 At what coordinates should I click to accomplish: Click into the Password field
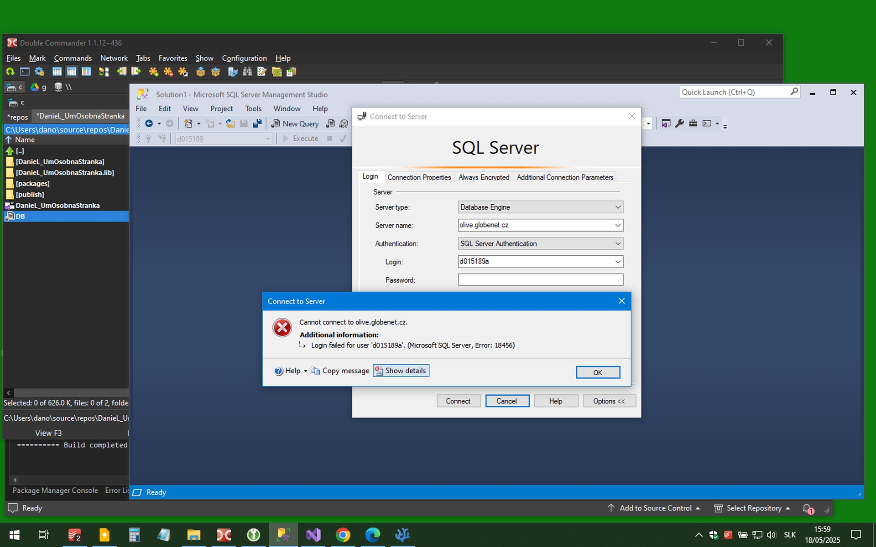[x=540, y=279]
